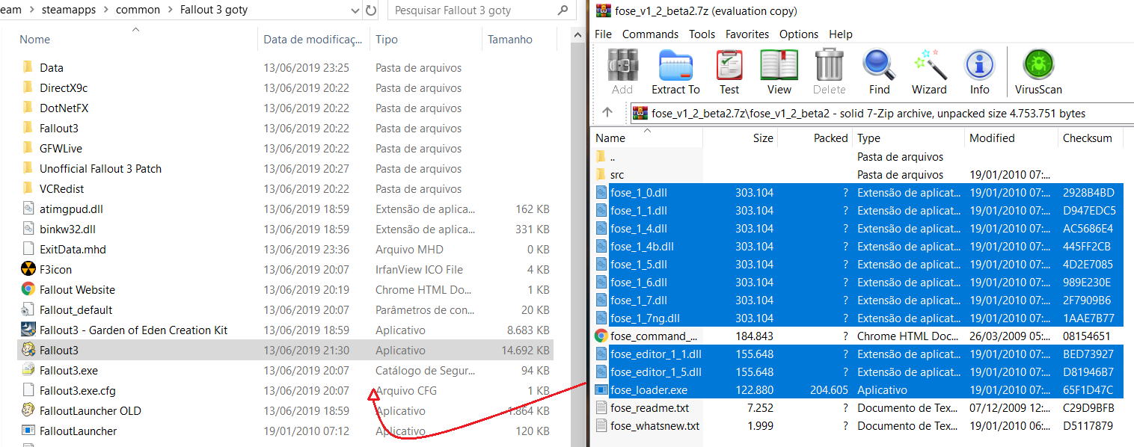Select Fallout3.exe.cfg file
The height and width of the screenshot is (447, 1134).
tap(77, 390)
